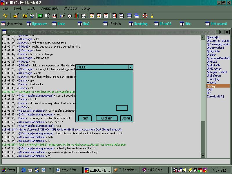Open the Timer clock toolbar icon
Viewport: 232px width, 174px height.
coord(69,16)
